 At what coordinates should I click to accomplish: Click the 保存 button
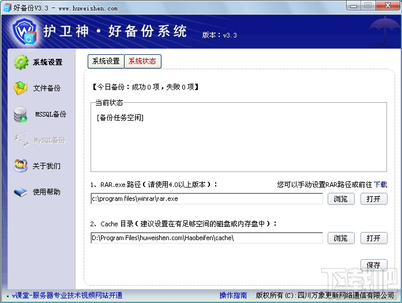374,265
